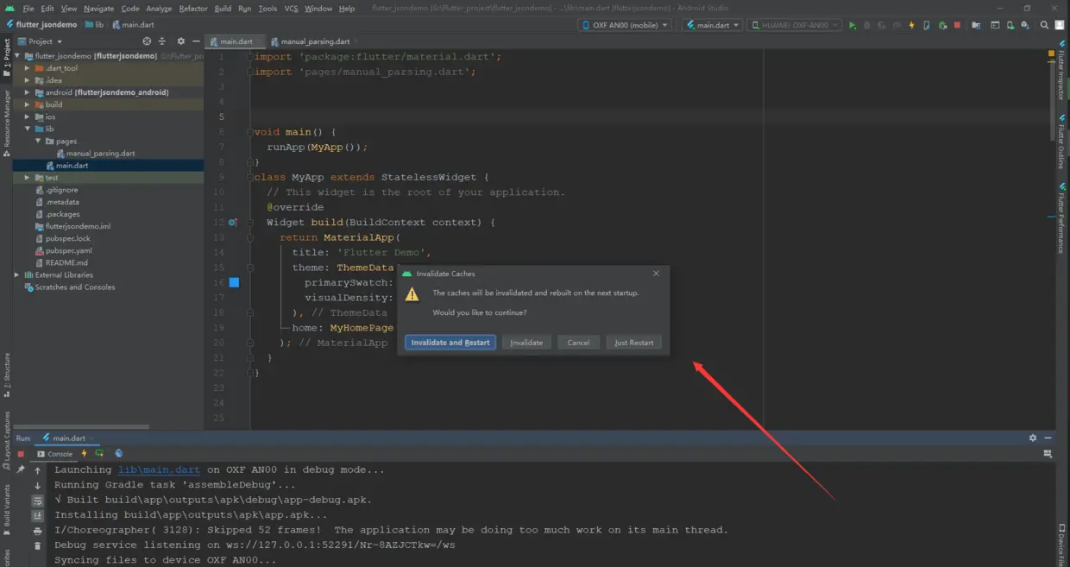Open the Refactor menu
1070x567 pixels.
[x=193, y=9]
